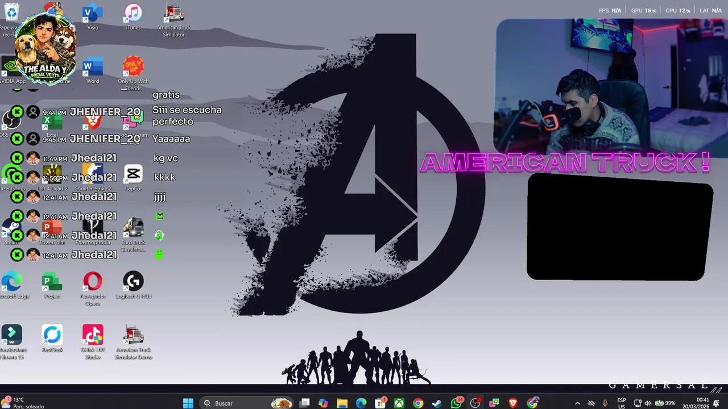Open Brave browser from the taskbar
The height and width of the screenshot is (409, 728).
(x=513, y=403)
